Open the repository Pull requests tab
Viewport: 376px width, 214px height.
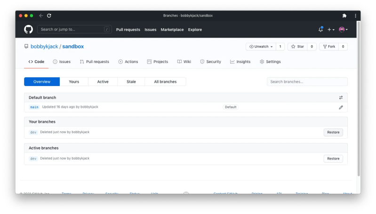coord(95,62)
